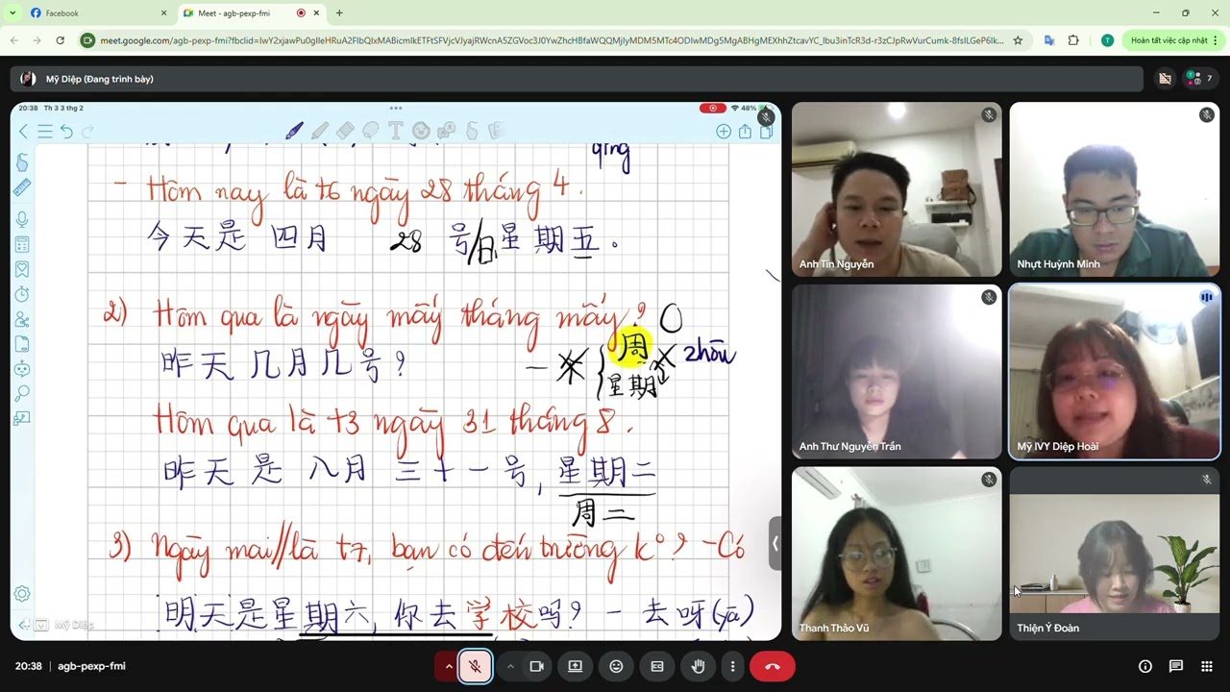Open the Chrome extensions menu
This screenshot has width=1230, height=692.
pyautogui.click(x=1073, y=40)
